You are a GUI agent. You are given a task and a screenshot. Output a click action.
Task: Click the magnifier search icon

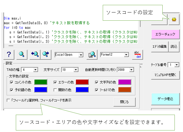(22, 54)
